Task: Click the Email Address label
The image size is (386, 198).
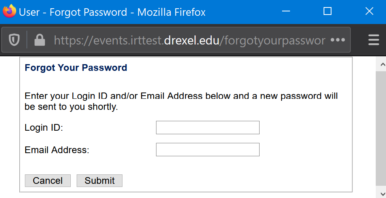Action: 57,150
